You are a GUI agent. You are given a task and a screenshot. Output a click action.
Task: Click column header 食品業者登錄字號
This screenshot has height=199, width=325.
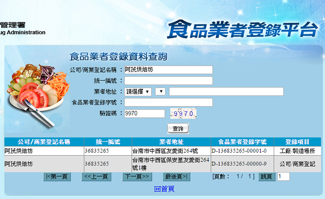tap(242, 142)
